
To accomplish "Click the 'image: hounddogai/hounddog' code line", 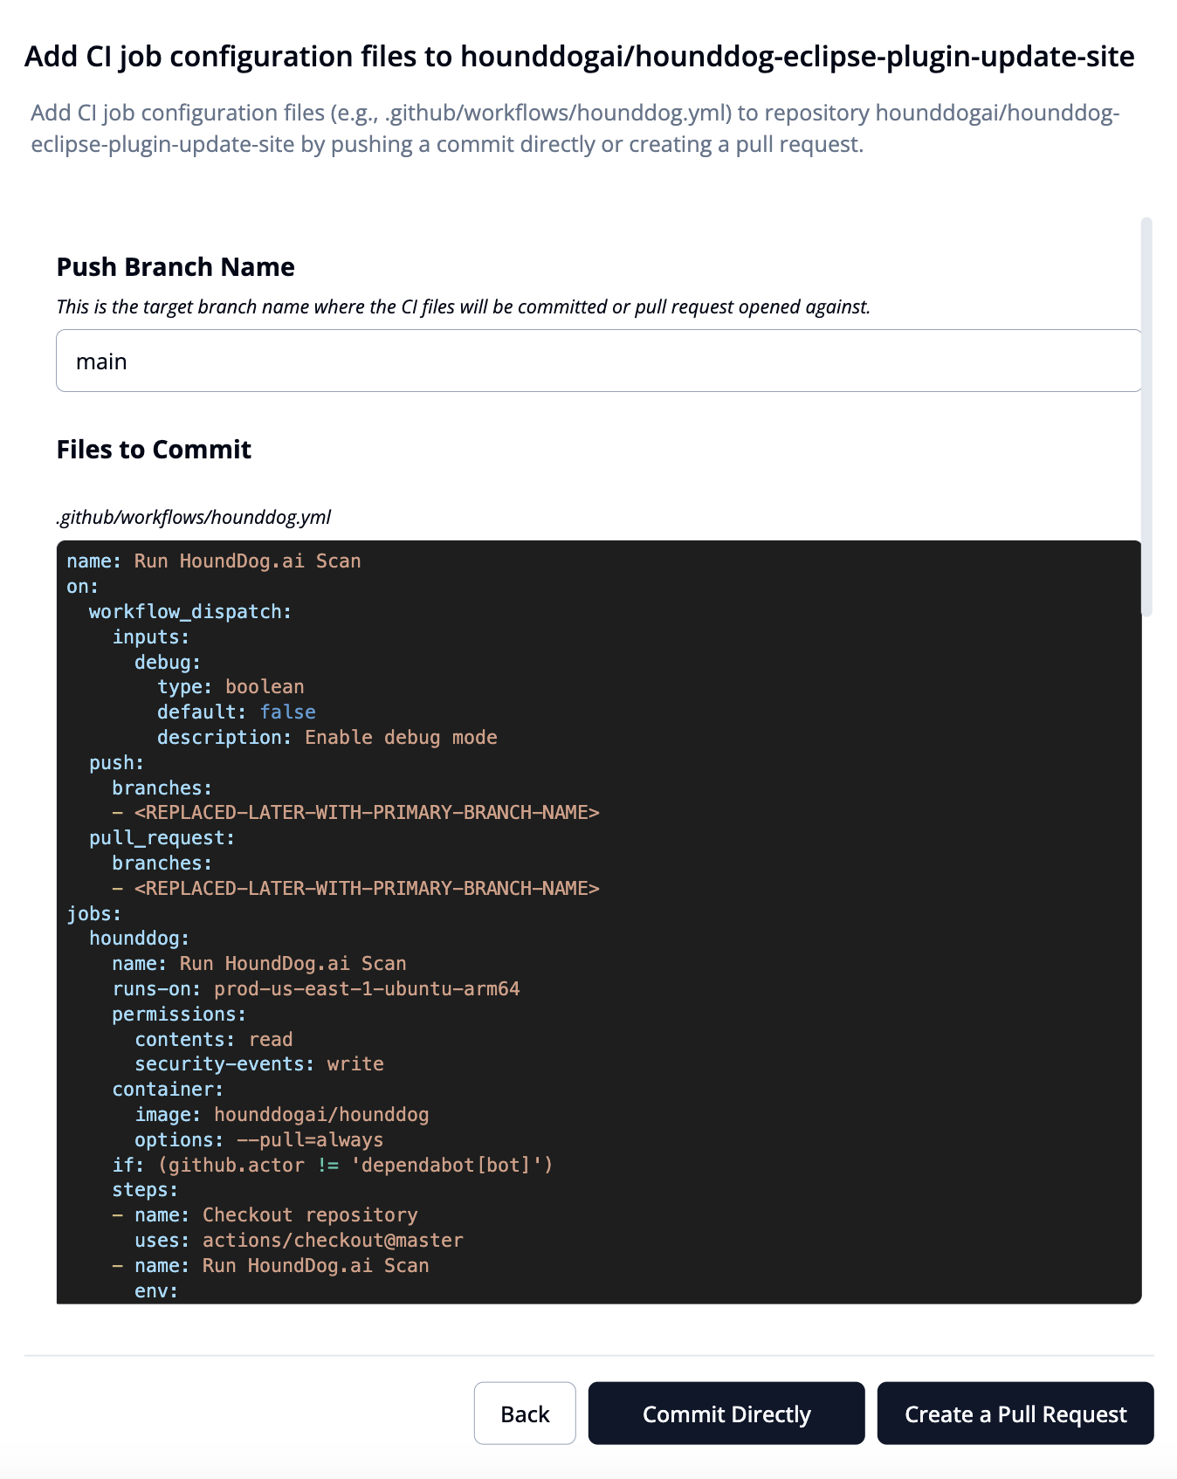I will (x=281, y=1114).
